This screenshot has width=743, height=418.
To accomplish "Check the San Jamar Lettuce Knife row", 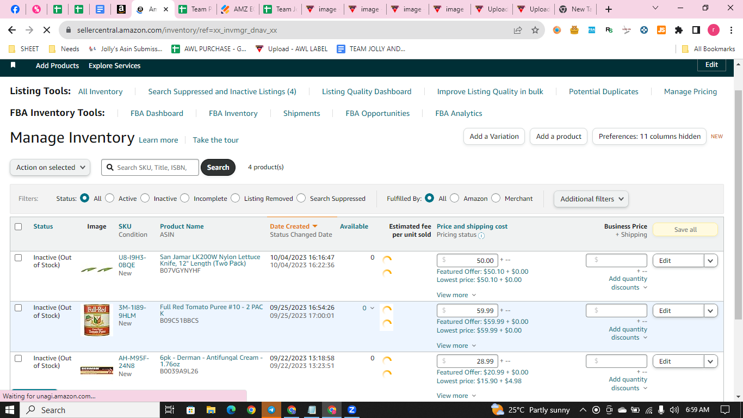I will [x=18, y=257].
